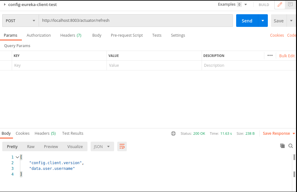This screenshot has height=192, width=297.
Task: Select the response Body tab
Action: [6, 133]
